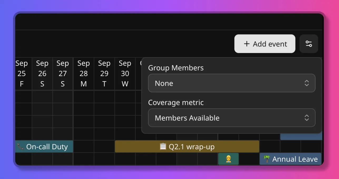Viewport: 339px width, 179px height.
Task: Click the clipboard icon on Q2.1 wrap-up
Action: coord(163,146)
